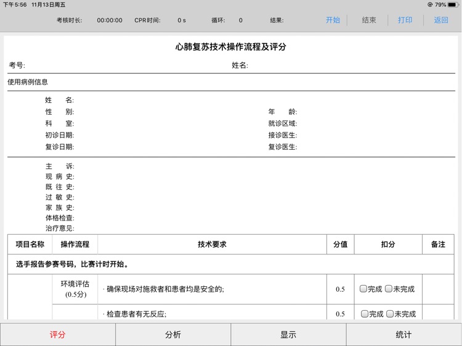Screen dimensions: 462x346
Task: Check 未完成 for 检查患者有无反应
Action: [x=390, y=314]
